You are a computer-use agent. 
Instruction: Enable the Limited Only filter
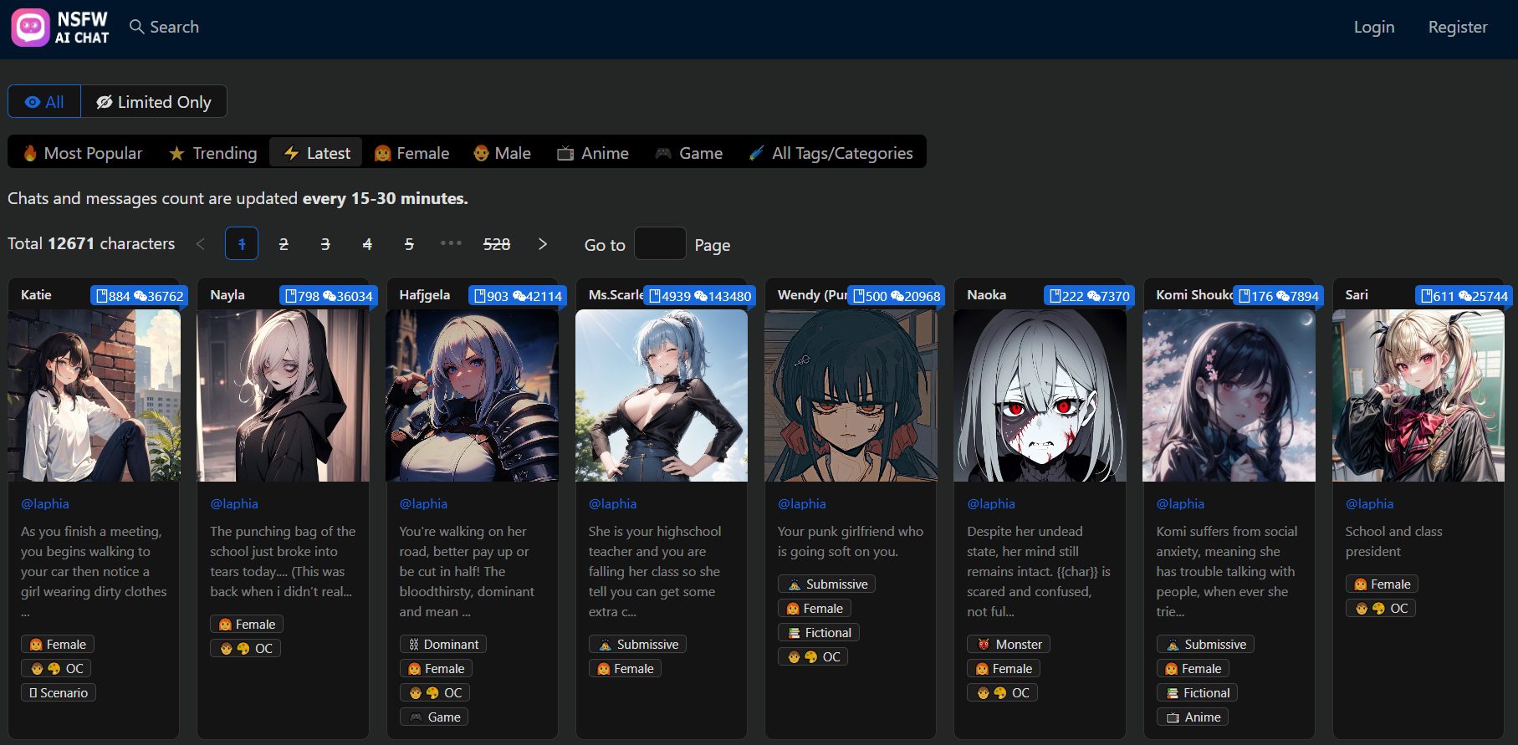coord(154,102)
